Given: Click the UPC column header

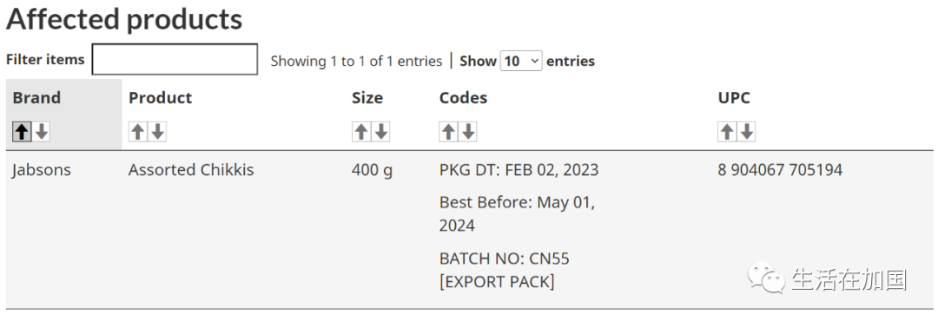Looking at the screenshot, I should pos(734,98).
